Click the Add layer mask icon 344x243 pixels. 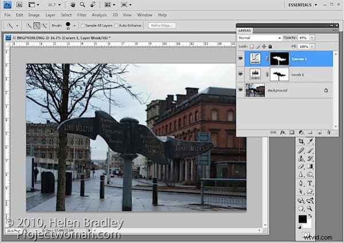(292, 132)
